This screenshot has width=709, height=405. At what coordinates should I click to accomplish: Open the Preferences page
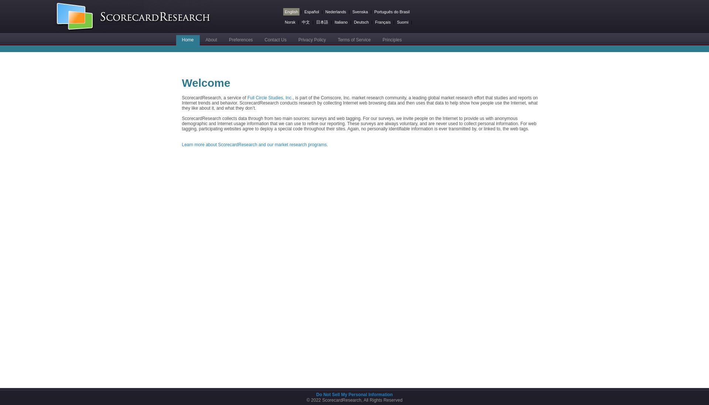click(241, 40)
